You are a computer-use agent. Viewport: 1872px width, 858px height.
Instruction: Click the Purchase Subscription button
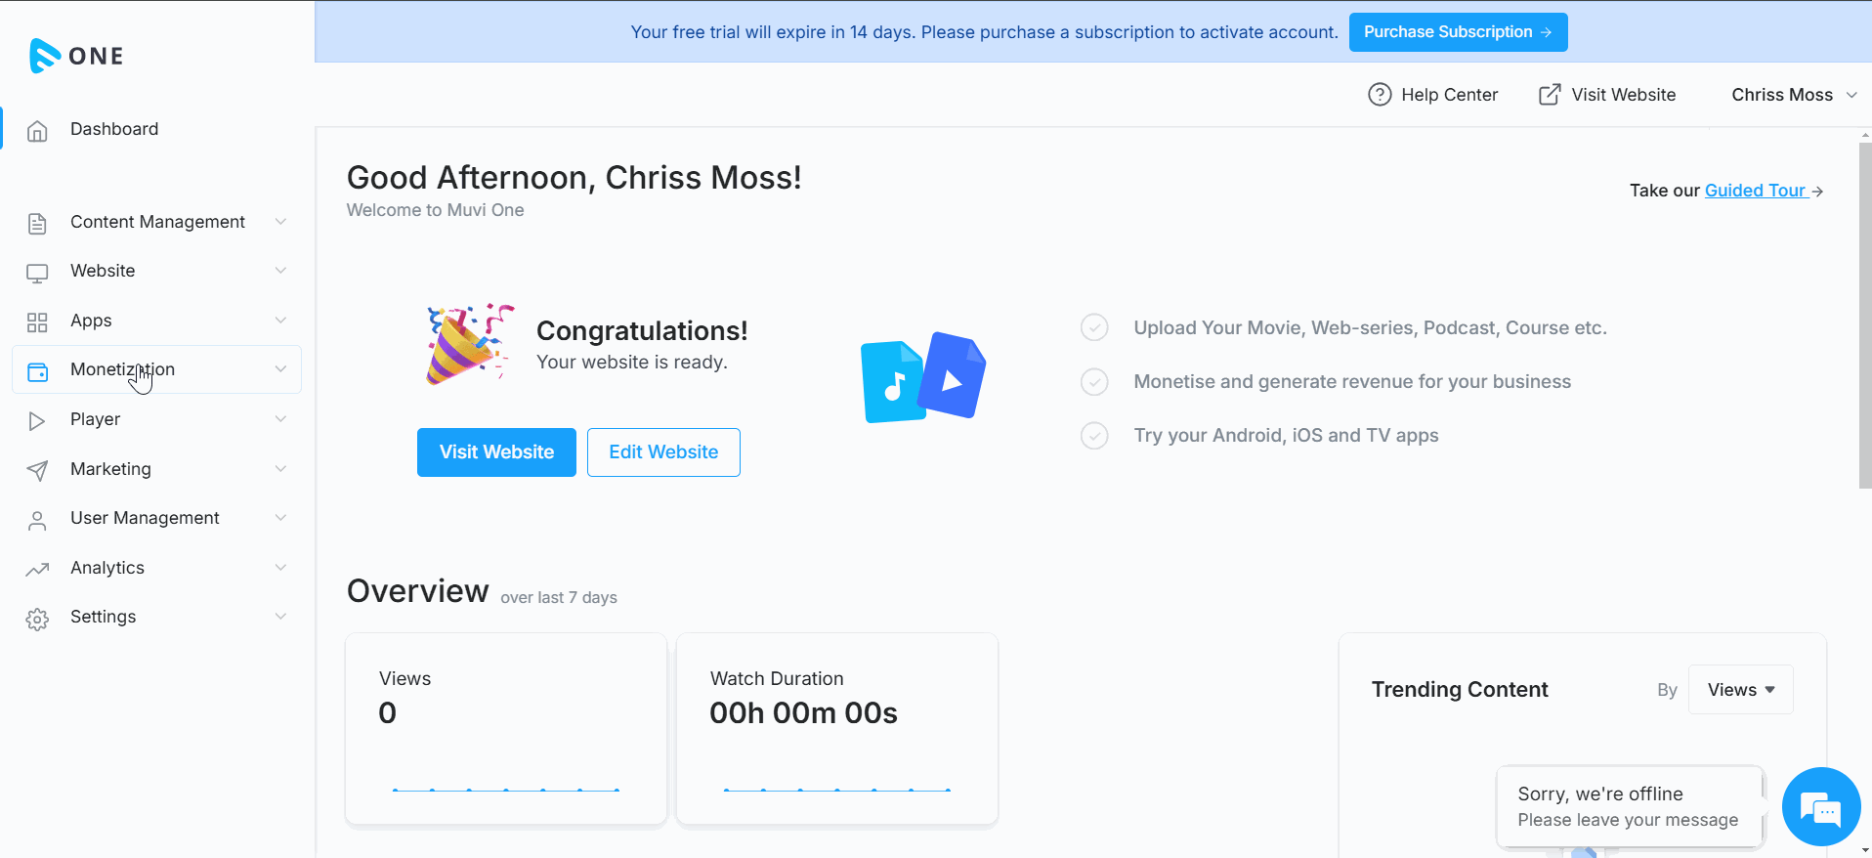click(1458, 32)
